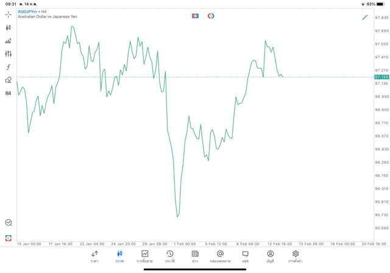390x273 pixels.
Task: Tap the colorful logo icon at bottom left
Action: click(9, 238)
